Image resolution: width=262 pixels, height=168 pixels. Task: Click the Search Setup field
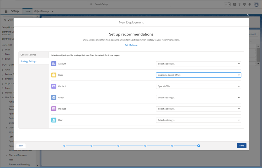point(129,4)
